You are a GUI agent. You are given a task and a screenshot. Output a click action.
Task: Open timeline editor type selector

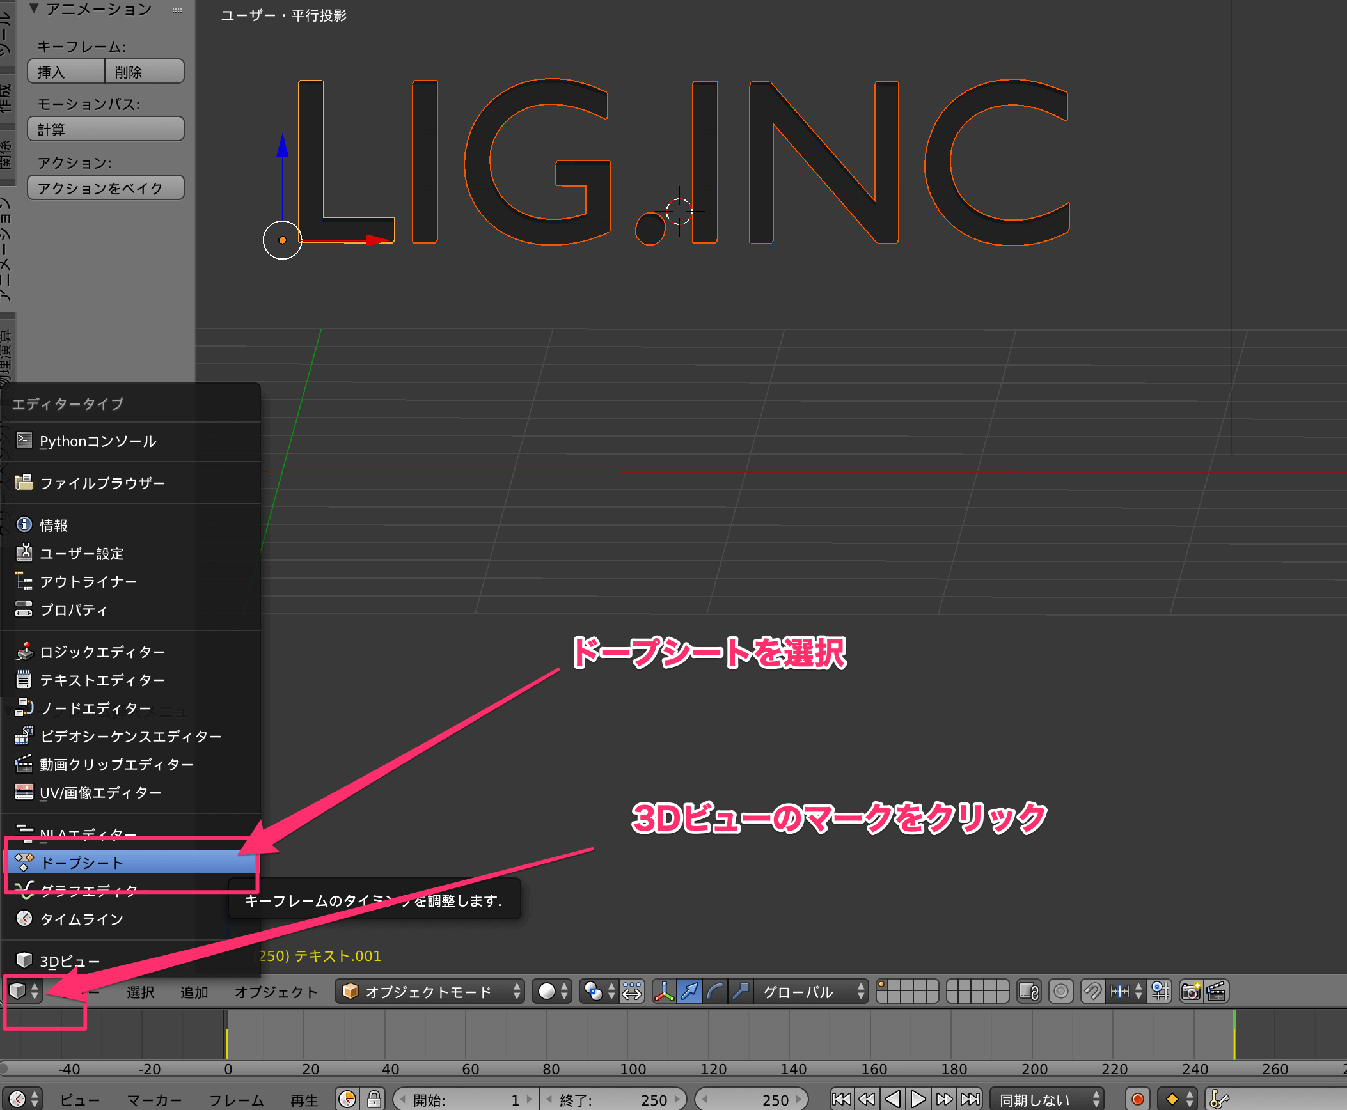(x=24, y=1099)
